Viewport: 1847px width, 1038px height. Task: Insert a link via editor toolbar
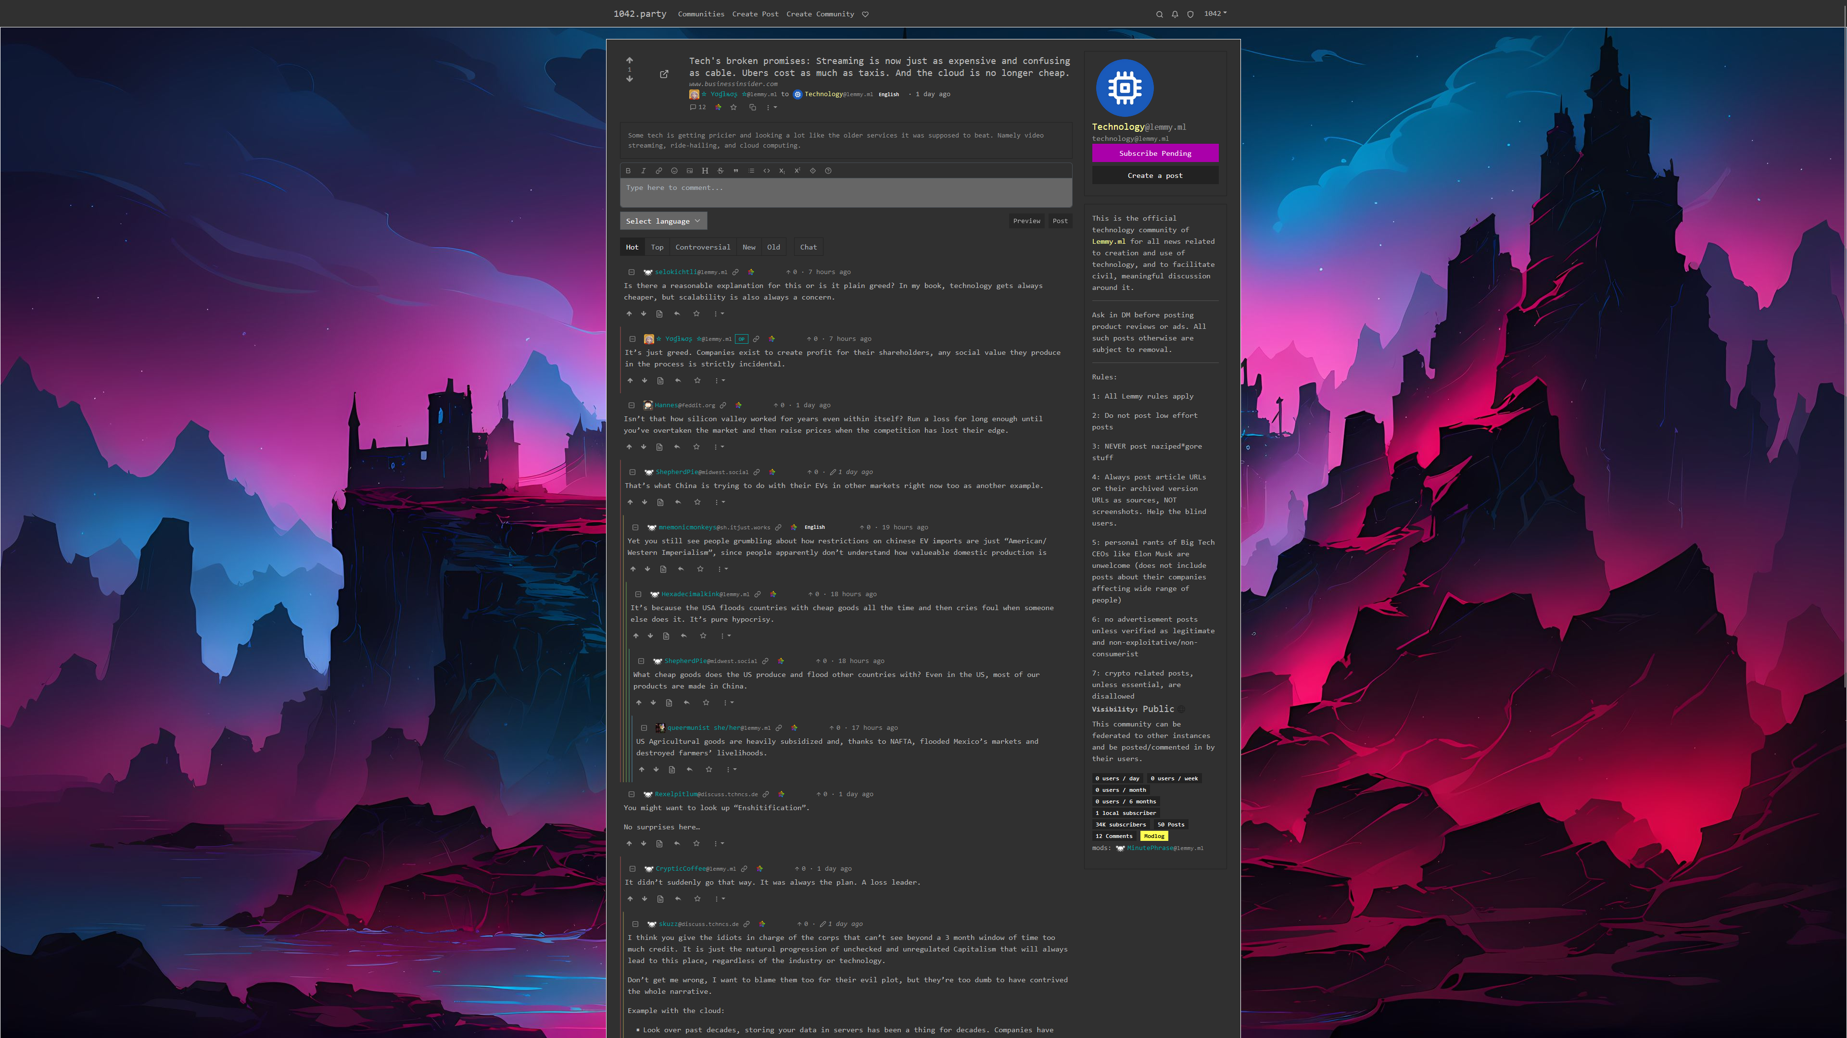[x=659, y=171]
